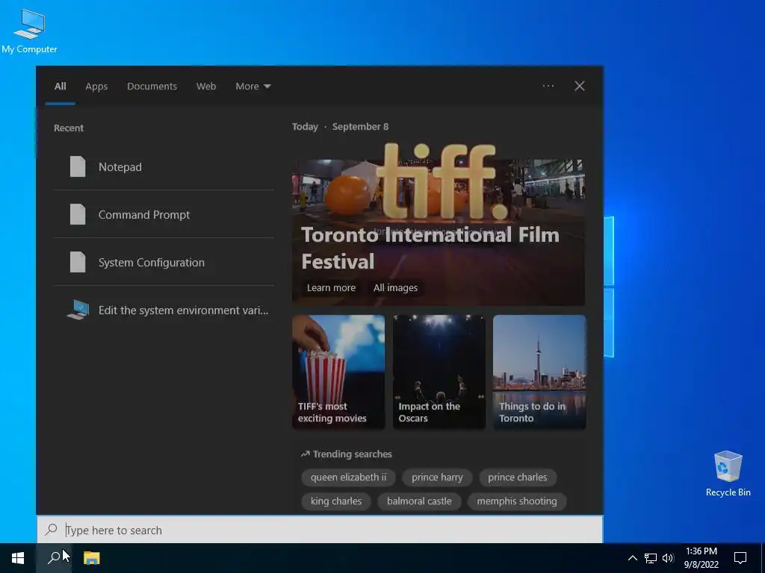This screenshot has width=765, height=573.
Task: Click the magnifier icon in search box
Action: pos(51,529)
